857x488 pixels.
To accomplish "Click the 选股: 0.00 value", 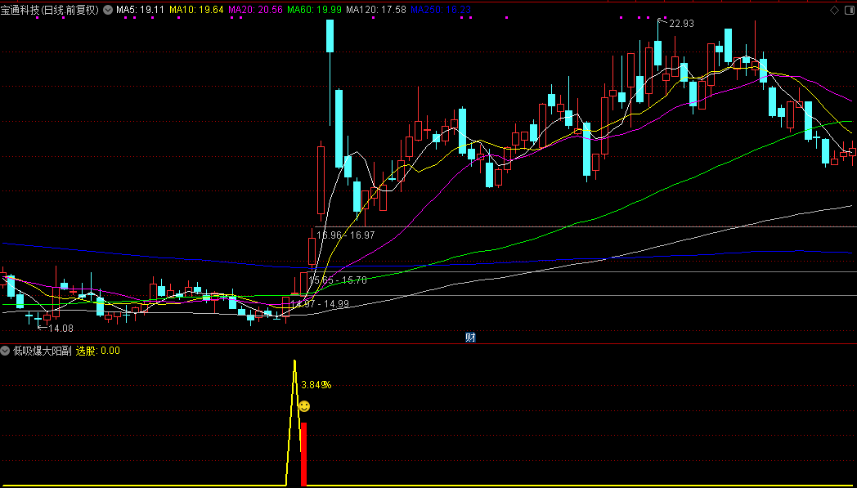I will 98,351.
